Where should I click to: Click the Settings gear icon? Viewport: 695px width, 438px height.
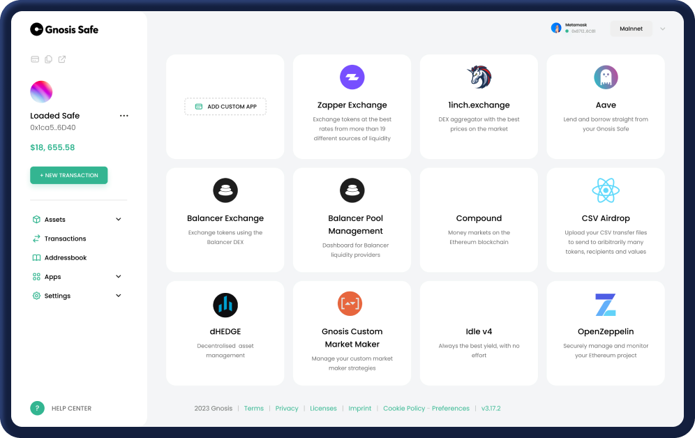coord(36,296)
